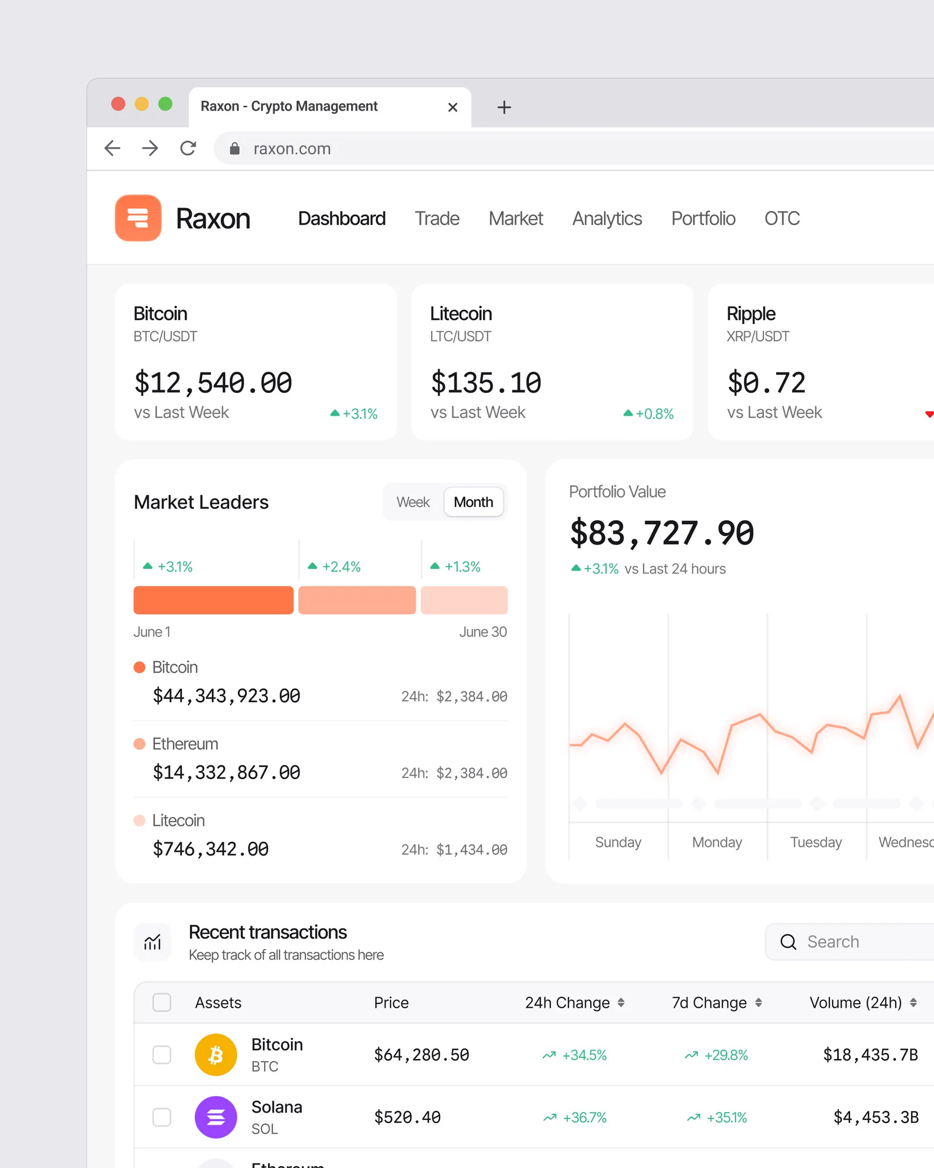Select Month in Market Leaders toggle
Image resolution: width=934 pixels, height=1168 pixels.
tap(473, 502)
